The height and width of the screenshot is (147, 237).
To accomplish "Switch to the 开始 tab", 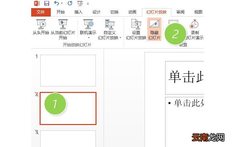I will click(x=61, y=12).
